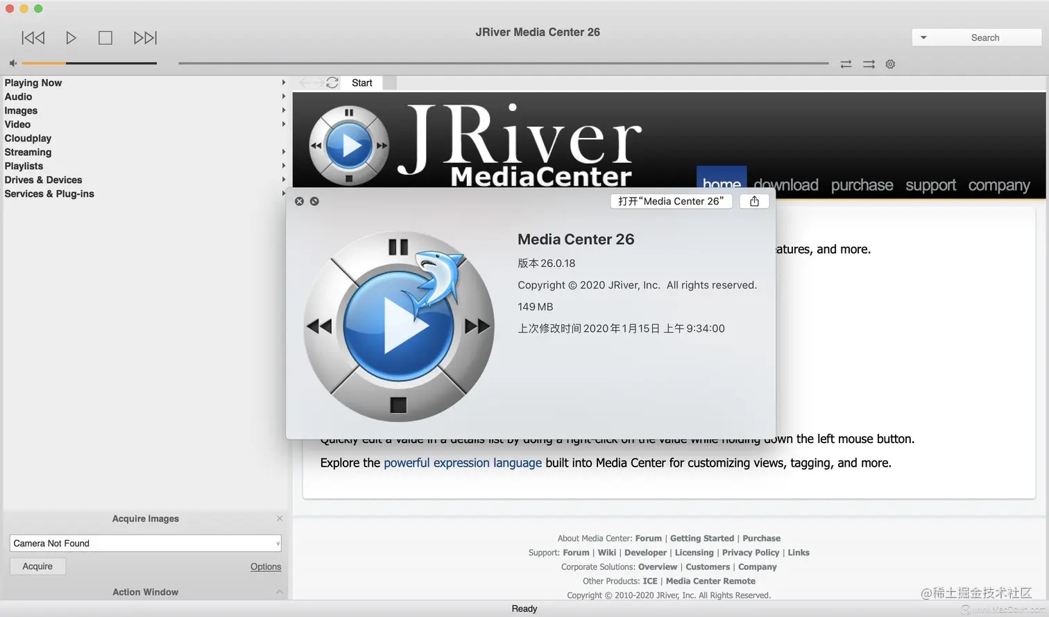Open the Wiki support link
The image size is (1049, 617).
(x=607, y=553)
